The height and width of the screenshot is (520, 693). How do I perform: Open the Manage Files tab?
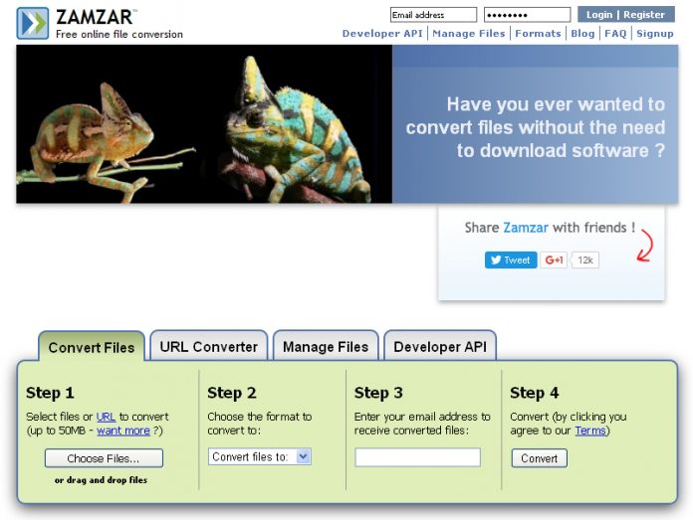[325, 347]
